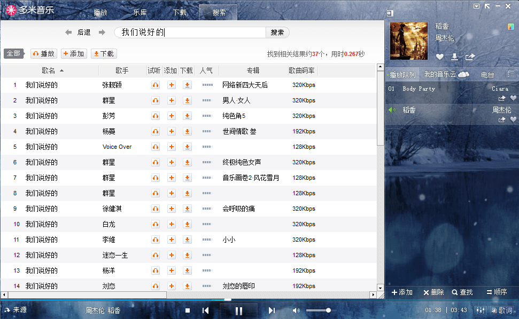519x319 pixels.
Task: Click the 搜索 search button
Action: 277,32
